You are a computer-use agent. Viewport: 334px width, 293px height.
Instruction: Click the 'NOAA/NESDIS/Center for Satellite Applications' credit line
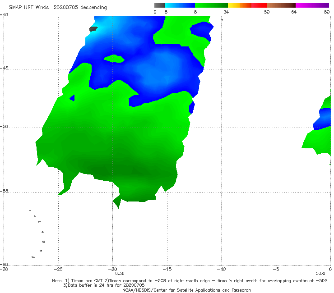pyautogui.click(x=186, y=290)
